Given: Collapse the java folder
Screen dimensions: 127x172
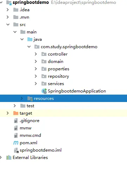Looking at the screenshot, I should pos(22,39).
